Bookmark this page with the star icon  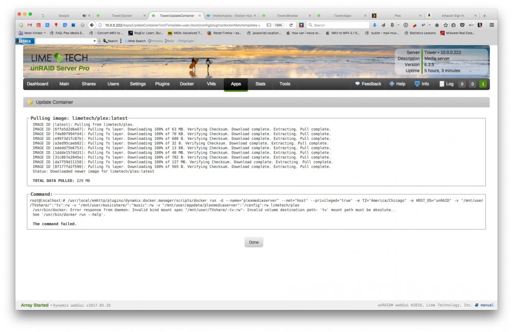point(446,25)
